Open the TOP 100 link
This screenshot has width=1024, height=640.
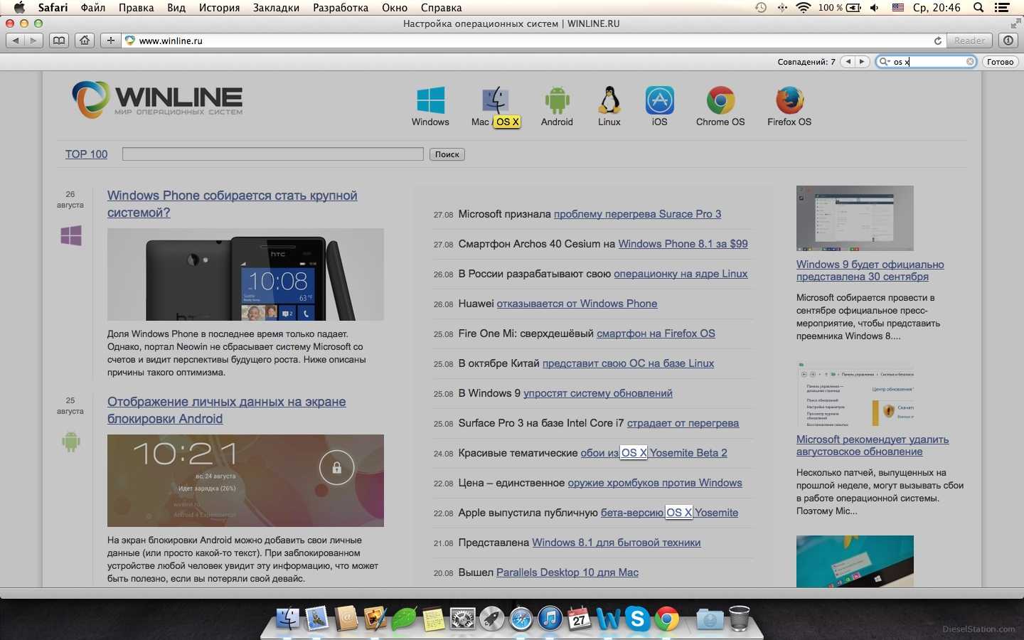[x=86, y=154]
